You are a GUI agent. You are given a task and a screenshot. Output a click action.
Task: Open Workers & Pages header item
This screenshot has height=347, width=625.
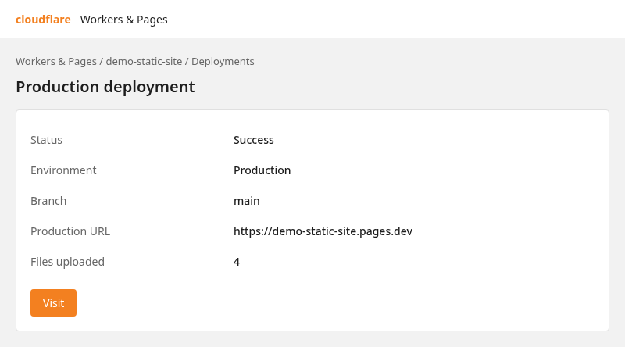point(123,19)
